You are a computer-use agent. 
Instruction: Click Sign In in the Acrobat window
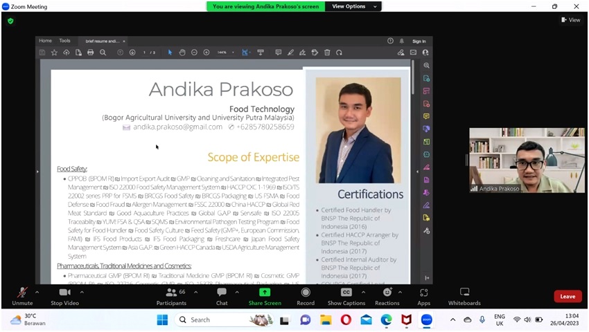pyautogui.click(x=419, y=41)
